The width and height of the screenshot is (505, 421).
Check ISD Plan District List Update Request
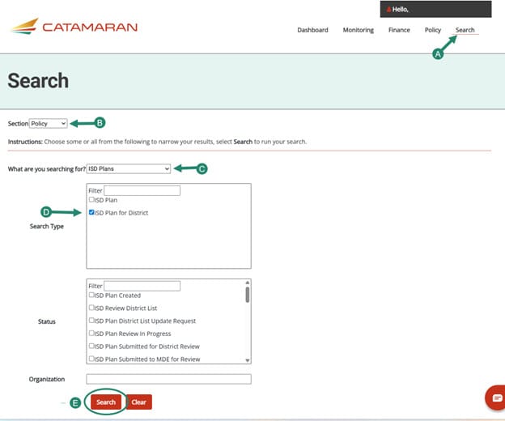click(91, 321)
